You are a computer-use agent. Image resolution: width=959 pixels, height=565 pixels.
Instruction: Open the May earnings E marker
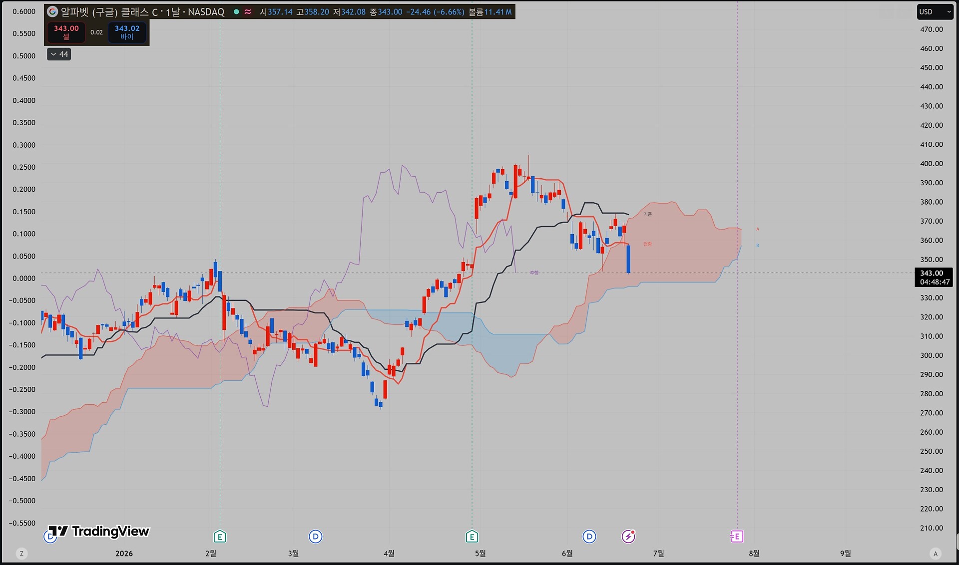472,537
